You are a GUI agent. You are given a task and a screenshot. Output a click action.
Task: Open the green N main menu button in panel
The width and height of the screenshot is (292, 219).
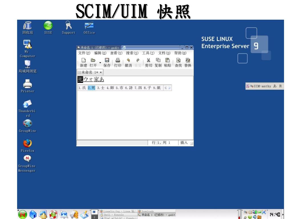pyautogui.click(x=23, y=214)
